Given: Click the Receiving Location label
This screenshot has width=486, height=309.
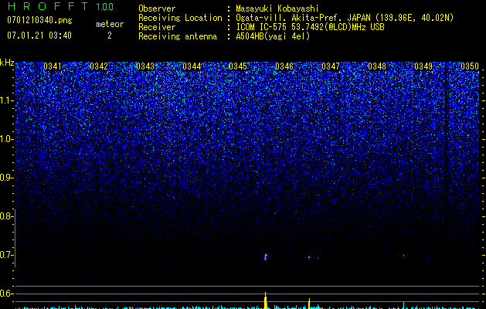Looking at the screenshot, I should (x=180, y=18).
